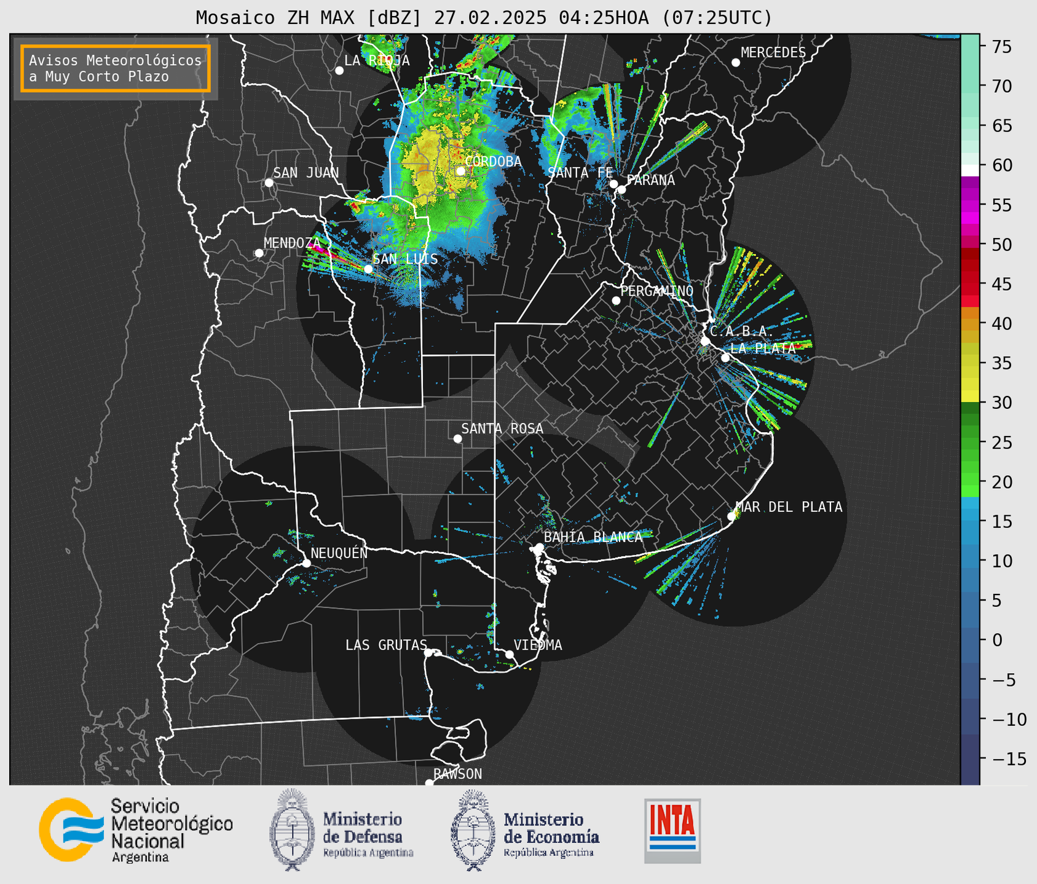Click the 30 label on the dBZ scale

pos(1001,403)
